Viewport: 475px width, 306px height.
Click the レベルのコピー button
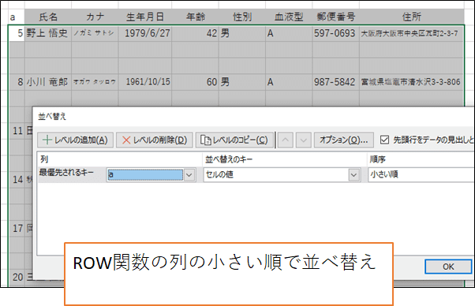point(234,140)
